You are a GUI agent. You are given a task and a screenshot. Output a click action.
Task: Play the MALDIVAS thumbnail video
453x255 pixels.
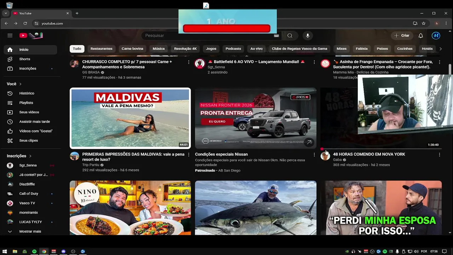click(x=130, y=118)
